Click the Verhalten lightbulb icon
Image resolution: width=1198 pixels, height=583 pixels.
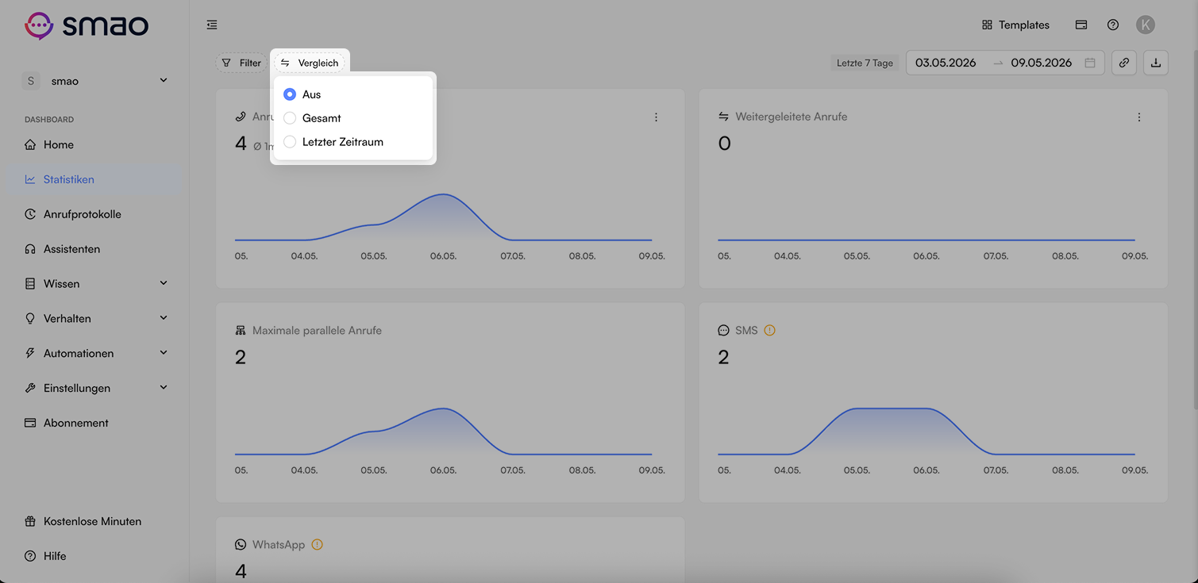click(30, 318)
